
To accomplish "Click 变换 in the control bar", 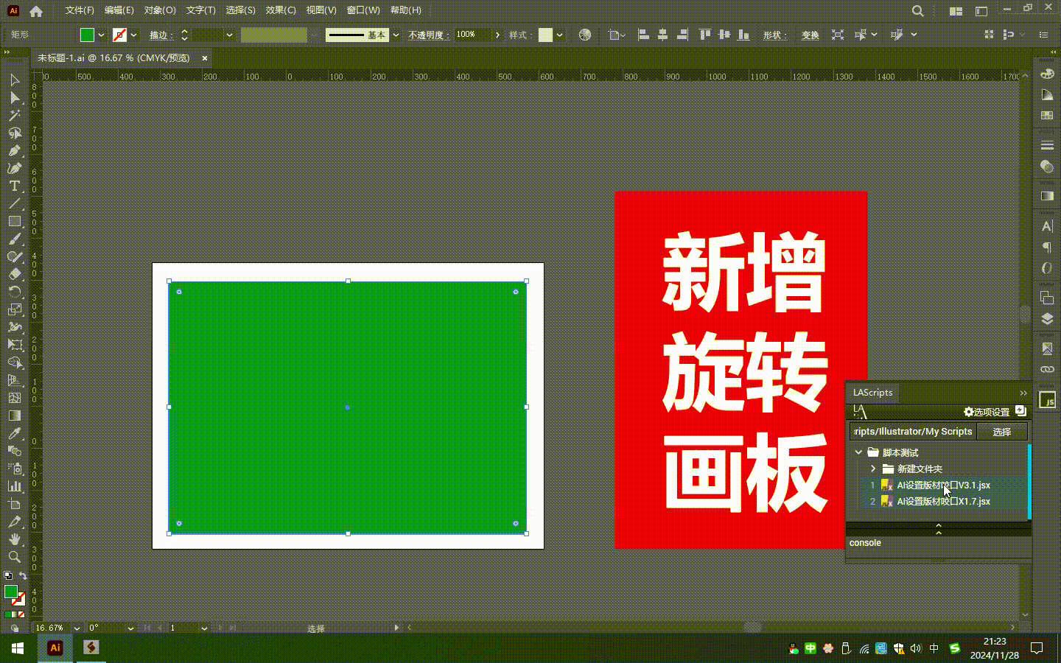I will click(809, 35).
